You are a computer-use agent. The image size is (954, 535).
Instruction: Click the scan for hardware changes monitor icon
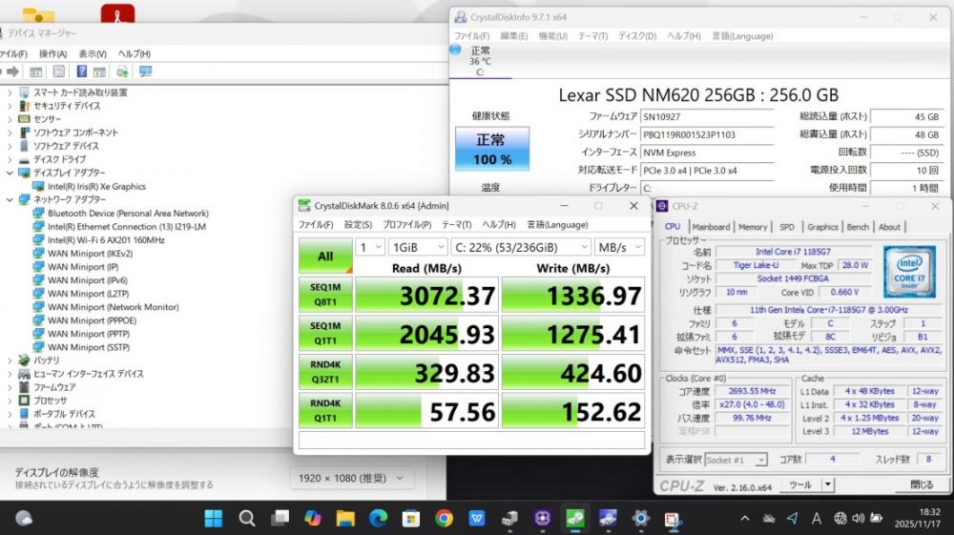pyautogui.click(x=145, y=72)
